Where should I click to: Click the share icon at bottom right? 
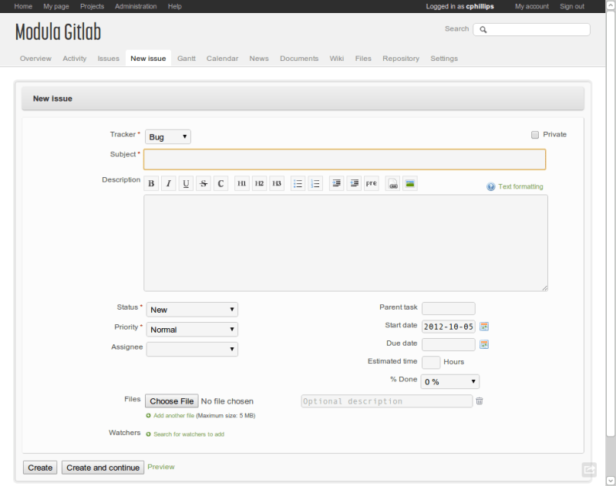click(x=589, y=469)
